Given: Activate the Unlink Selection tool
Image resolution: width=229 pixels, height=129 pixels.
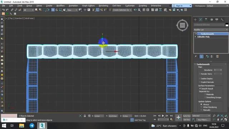Looking at the screenshot, I should coord(16,10).
